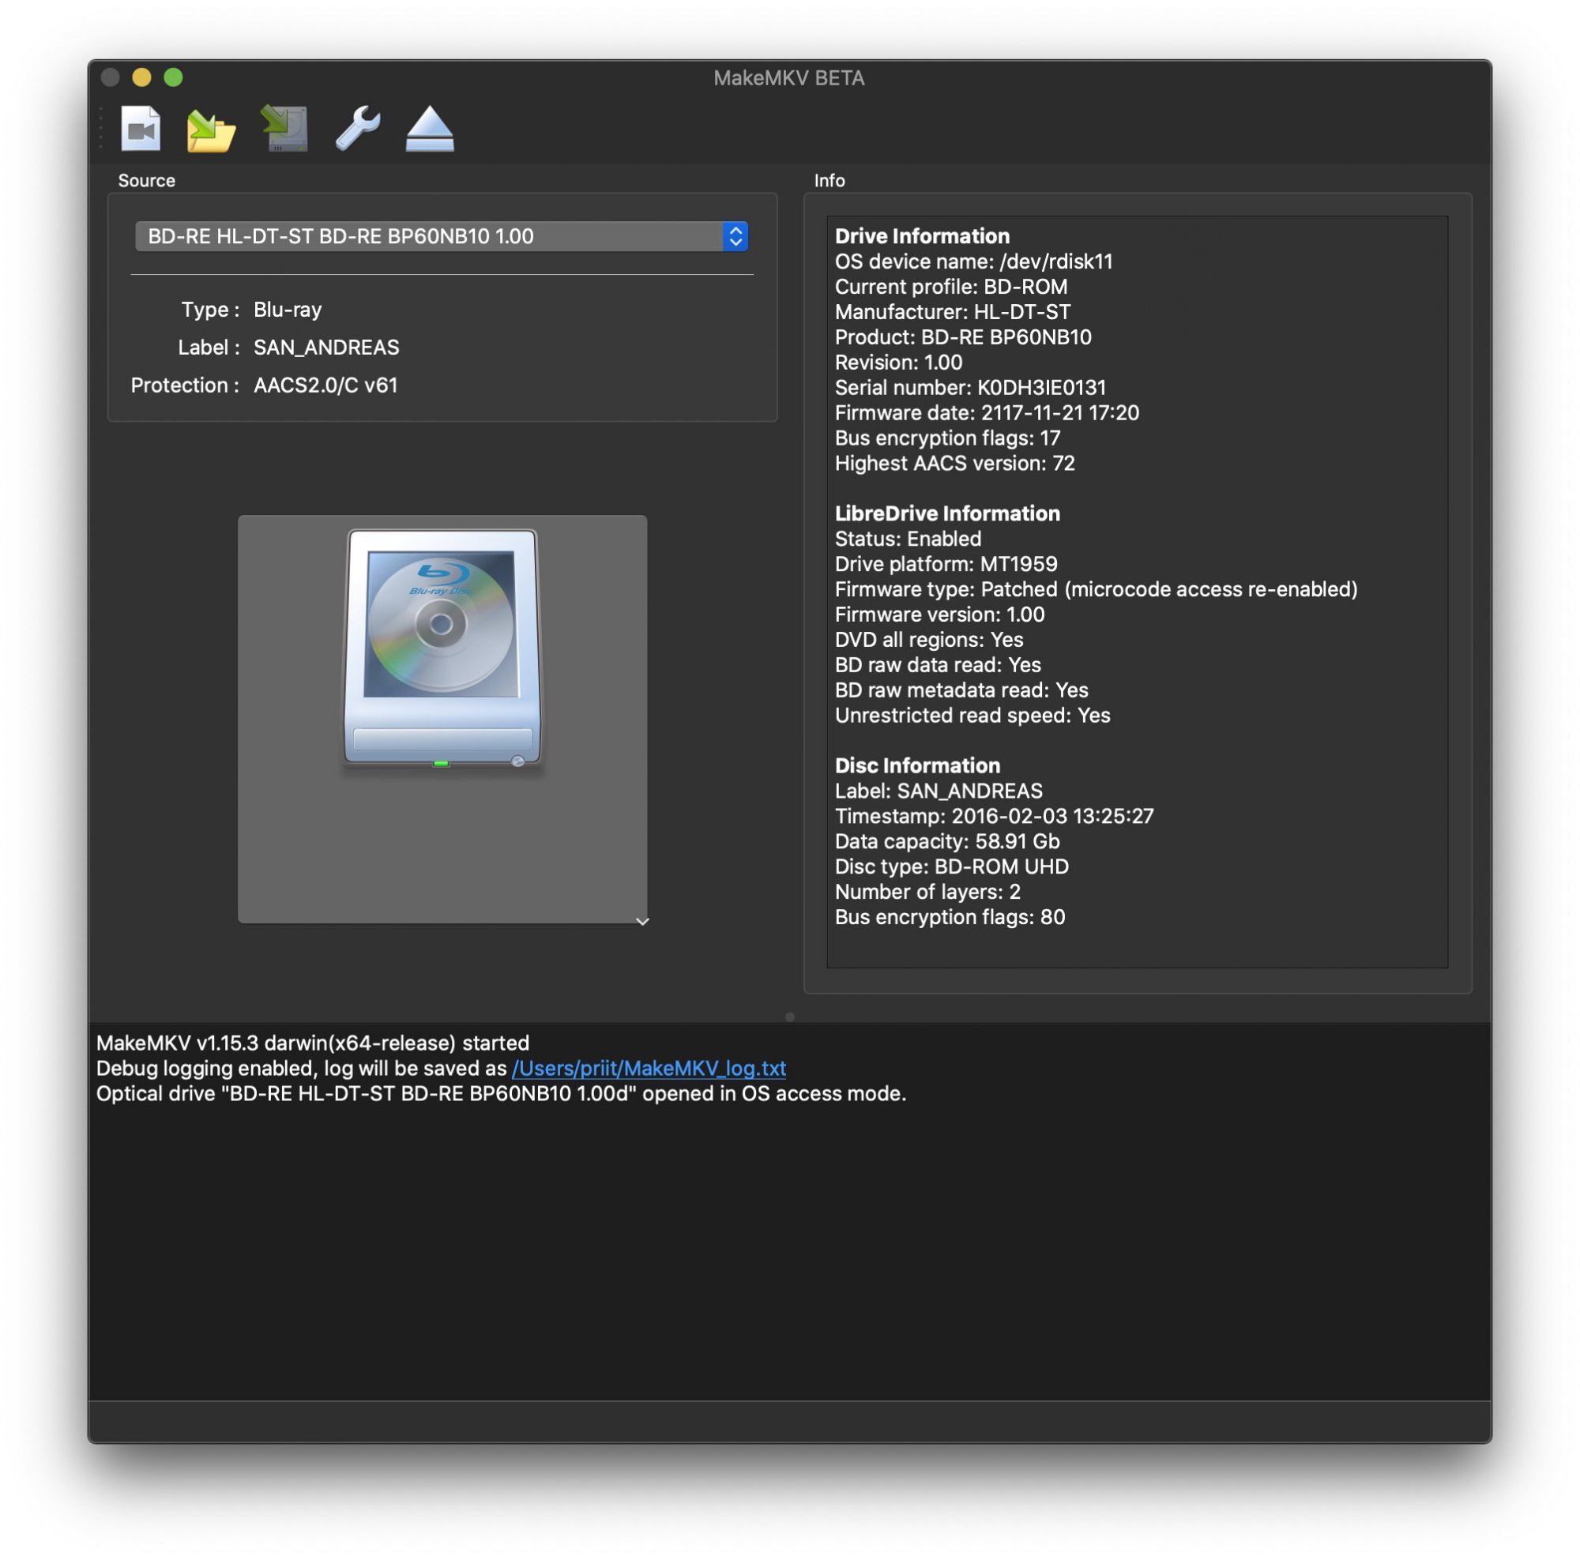Click the Open video files toolbar icon
This screenshot has width=1580, height=1560.
click(x=141, y=130)
